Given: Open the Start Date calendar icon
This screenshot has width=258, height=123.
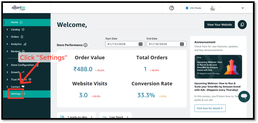Looking at the screenshot, I should pyautogui.click(x=140, y=44).
